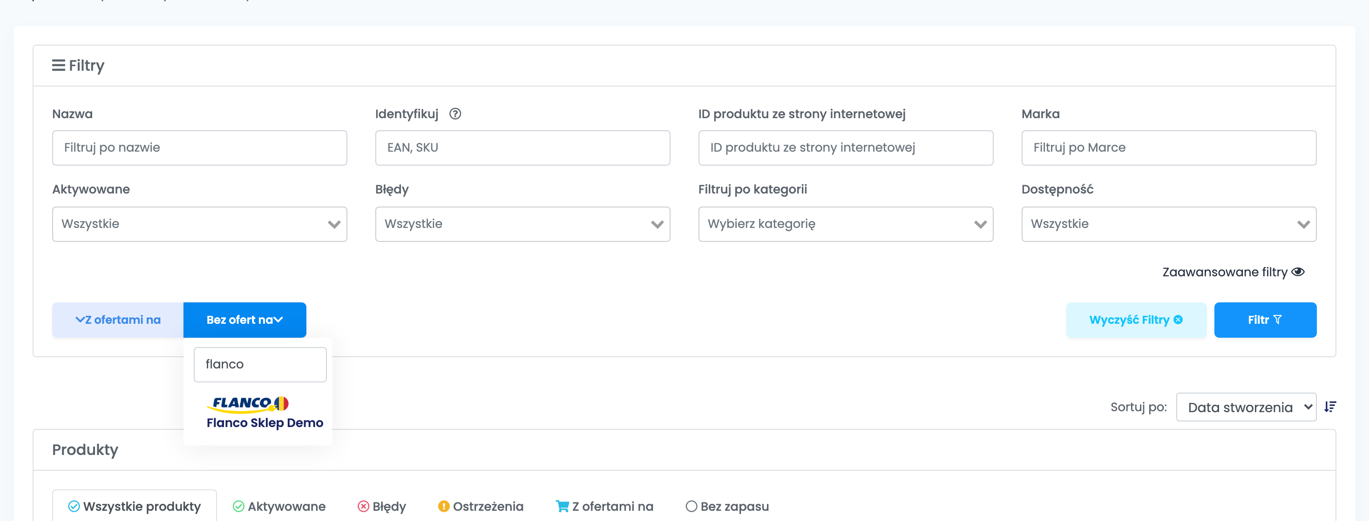This screenshot has height=521, width=1369.
Task: Open the Wybierz kategorię dropdown
Action: pyautogui.click(x=846, y=224)
